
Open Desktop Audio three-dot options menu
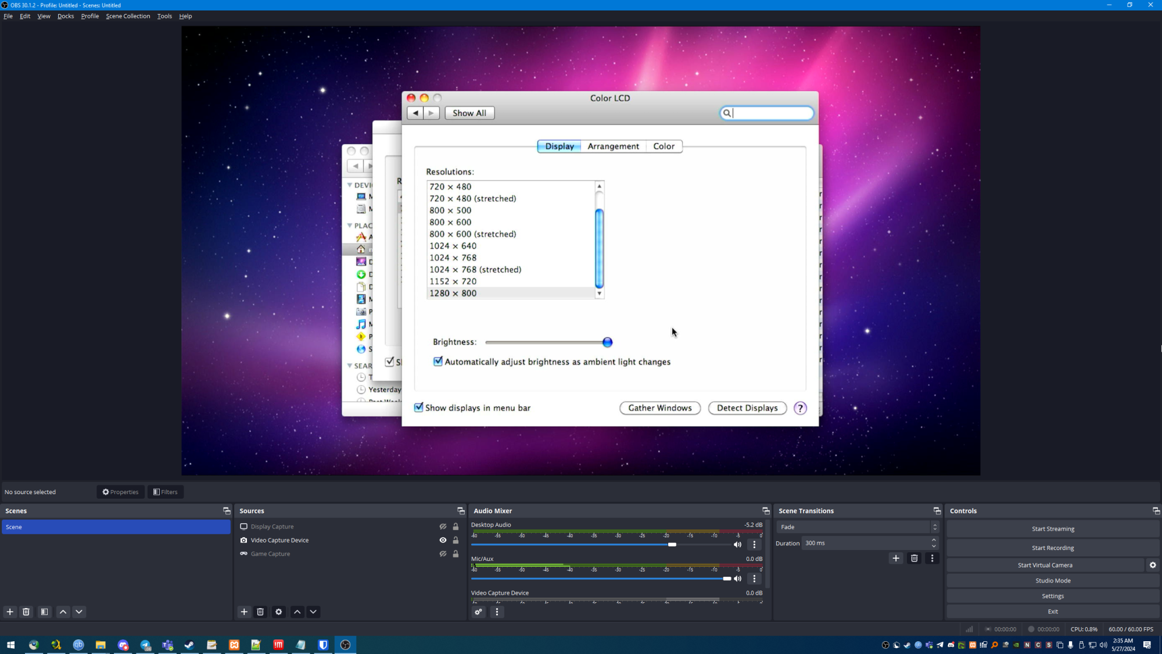(x=754, y=545)
